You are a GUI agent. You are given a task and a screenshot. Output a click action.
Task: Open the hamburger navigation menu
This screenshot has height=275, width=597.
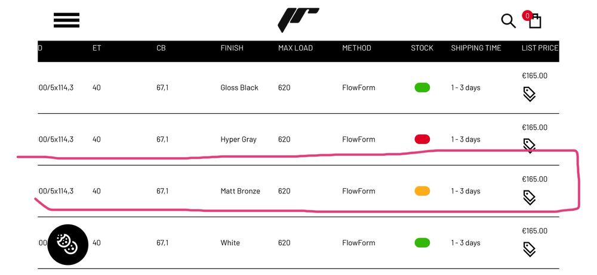coord(66,20)
